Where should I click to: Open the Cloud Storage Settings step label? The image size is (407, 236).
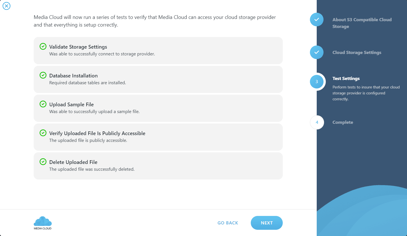pos(357,52)
